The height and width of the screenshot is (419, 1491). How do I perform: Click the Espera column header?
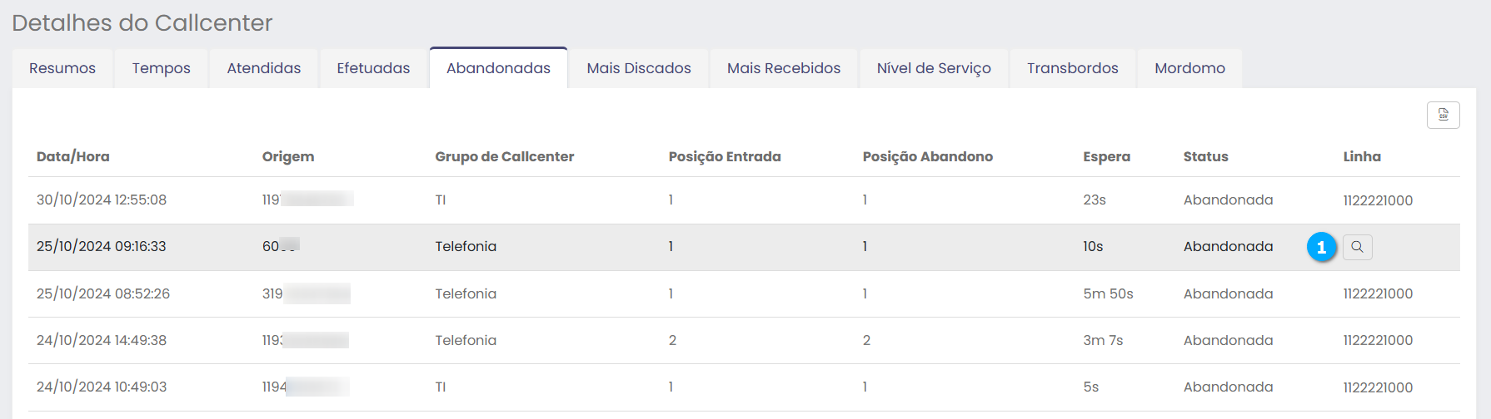tap(1106, 156)
